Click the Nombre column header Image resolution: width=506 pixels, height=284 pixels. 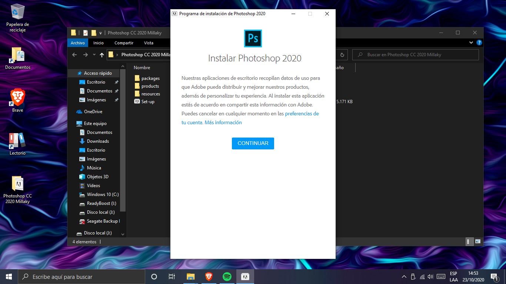pos(142,68)
